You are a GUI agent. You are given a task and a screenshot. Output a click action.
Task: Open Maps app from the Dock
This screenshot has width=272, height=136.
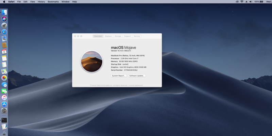4,71
